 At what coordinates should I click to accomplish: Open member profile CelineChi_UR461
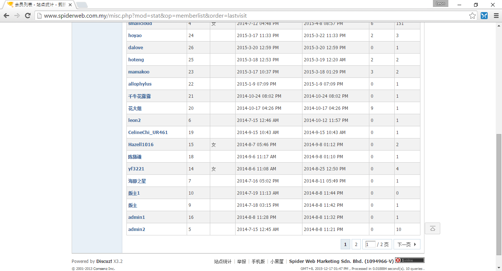148,133
